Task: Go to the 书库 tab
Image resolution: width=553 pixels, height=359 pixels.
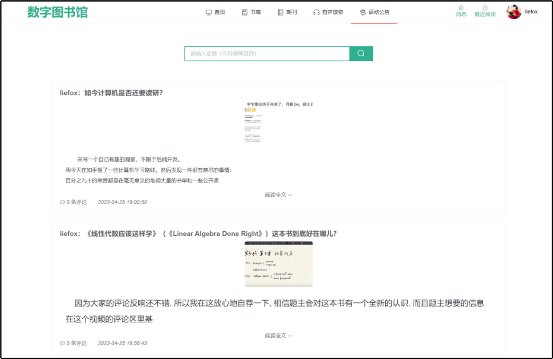Action: (x=251, y=12)
